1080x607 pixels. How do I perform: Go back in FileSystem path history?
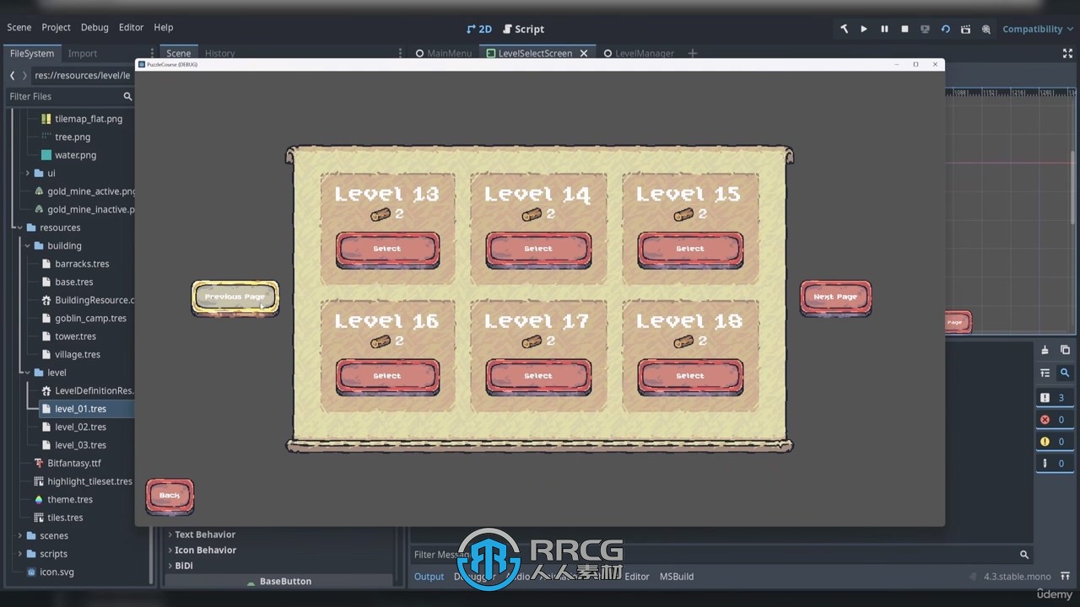tap(12, 75)
